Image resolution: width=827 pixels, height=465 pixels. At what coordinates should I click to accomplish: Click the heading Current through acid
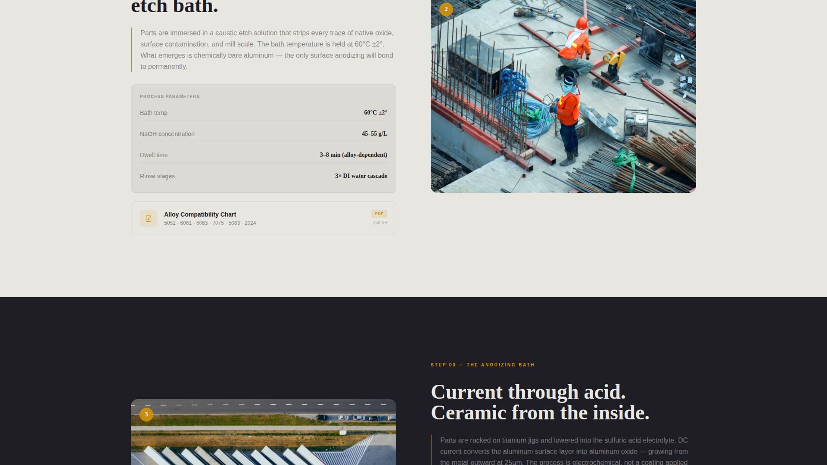529,393
